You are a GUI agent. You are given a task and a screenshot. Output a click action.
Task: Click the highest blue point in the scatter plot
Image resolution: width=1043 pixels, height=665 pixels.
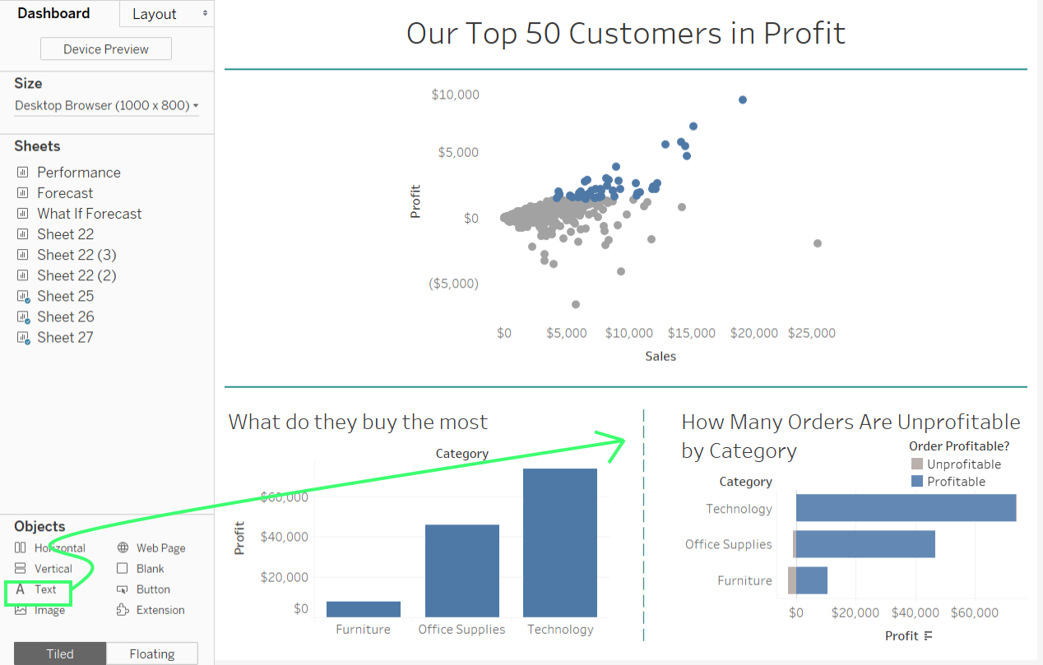(742, 99)
